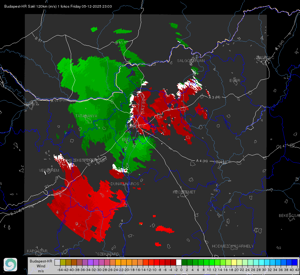Select the Somogy county label
300x275 pixels.
coord(62,225)
